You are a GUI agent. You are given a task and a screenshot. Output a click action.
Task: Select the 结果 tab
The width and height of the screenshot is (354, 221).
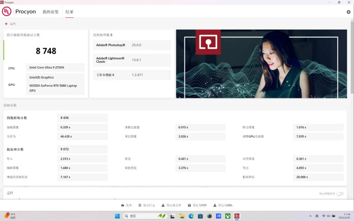click(x=69, y=12)
